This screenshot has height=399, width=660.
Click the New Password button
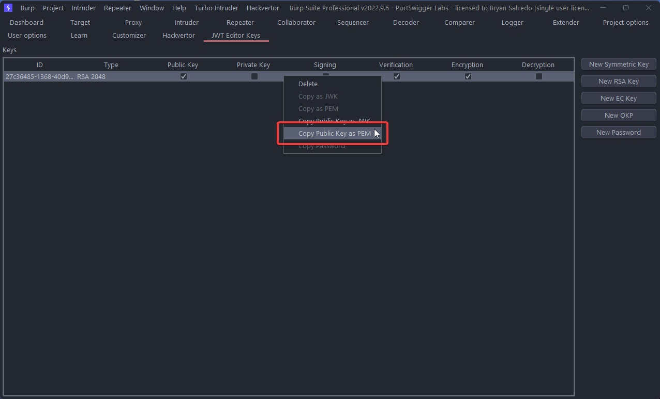pyautogui.click(x=619, y=132)
